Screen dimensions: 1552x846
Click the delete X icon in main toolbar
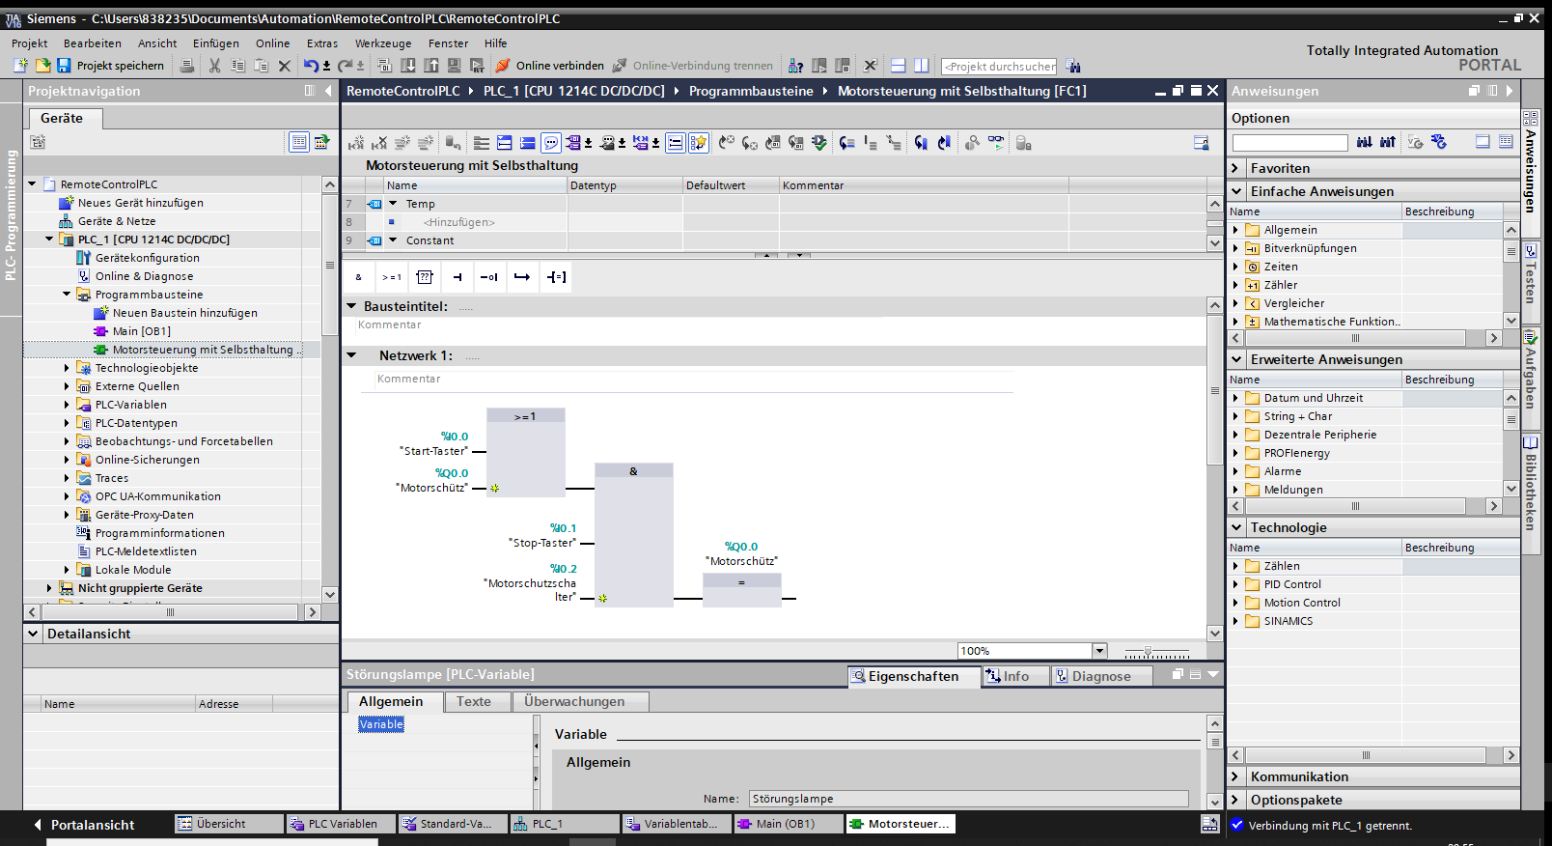(x=284, y=66)
